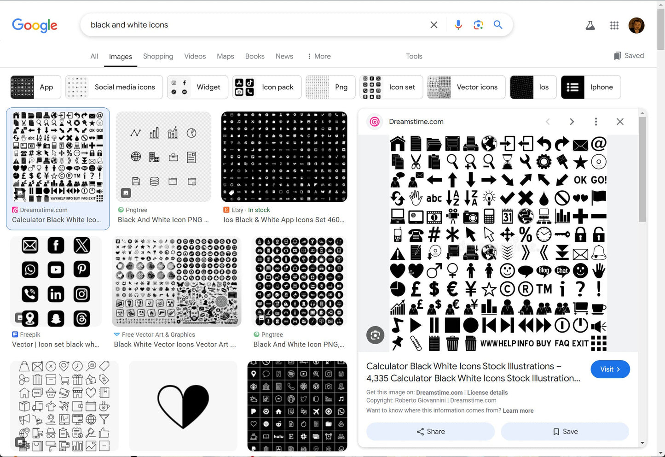Image resolution: width=665 pixels, height=457 pixels.
Task: Go to next image in preview panel
Action: [572, 122]
